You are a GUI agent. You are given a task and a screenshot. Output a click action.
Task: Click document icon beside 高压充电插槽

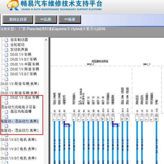pos(7,112)
